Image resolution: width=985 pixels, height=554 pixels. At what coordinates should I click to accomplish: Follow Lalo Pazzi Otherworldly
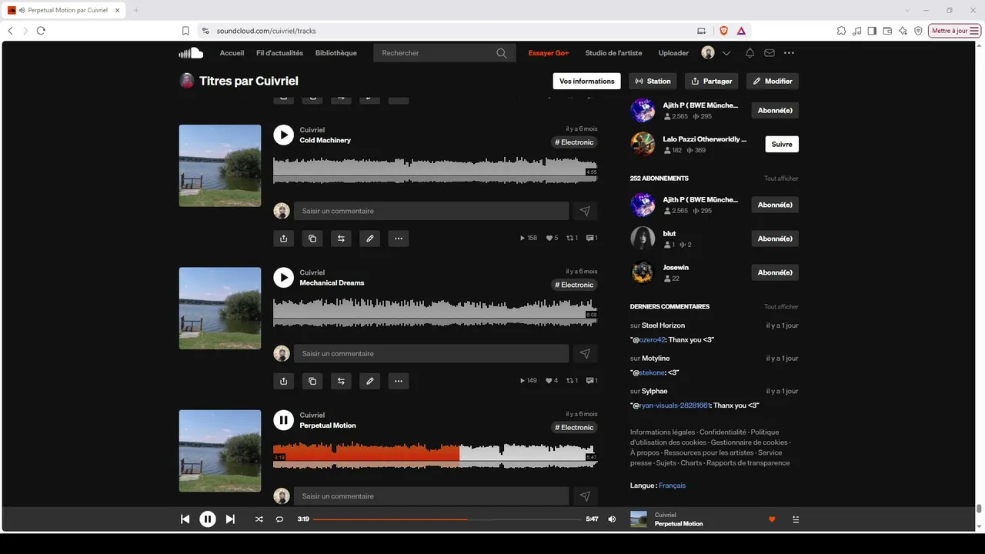pos(782,144)
